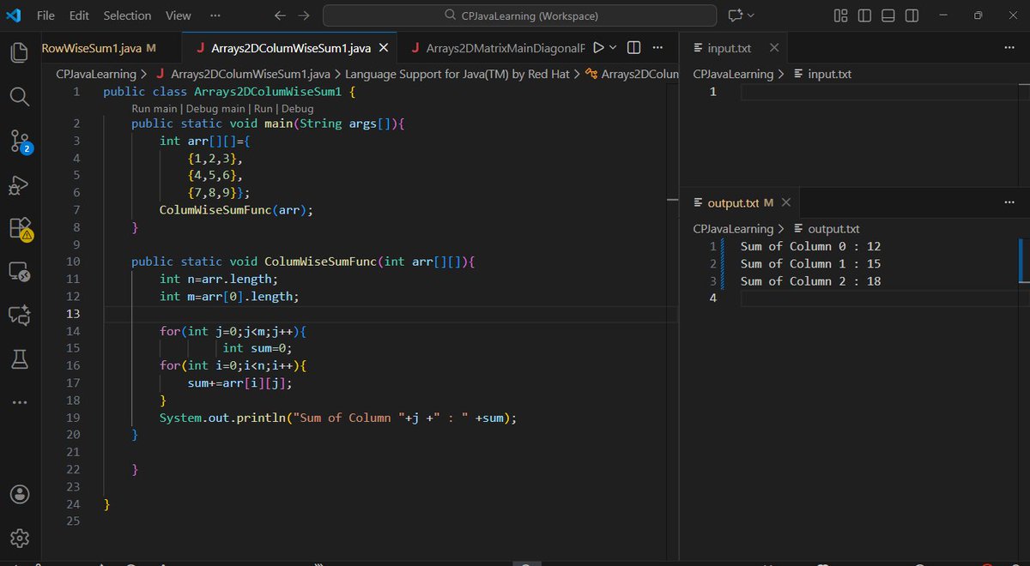
Task: Open the Run and Debug view
Action: point(19,185)
